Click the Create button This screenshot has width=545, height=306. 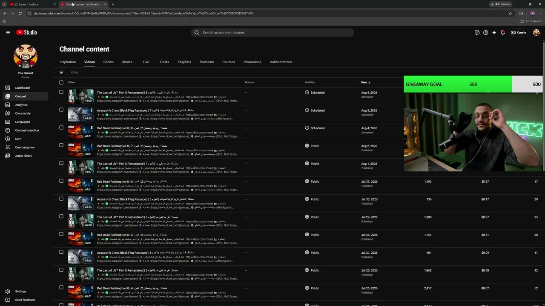(x=519, y=32)
